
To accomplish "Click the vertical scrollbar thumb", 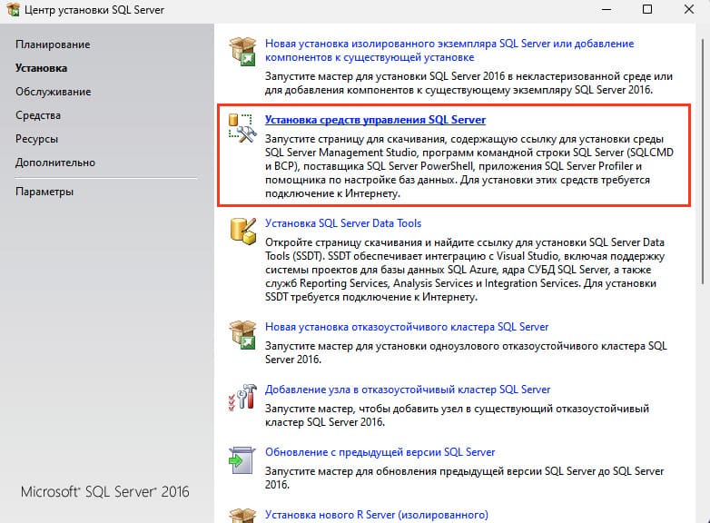I will click(x=703, y=162).
